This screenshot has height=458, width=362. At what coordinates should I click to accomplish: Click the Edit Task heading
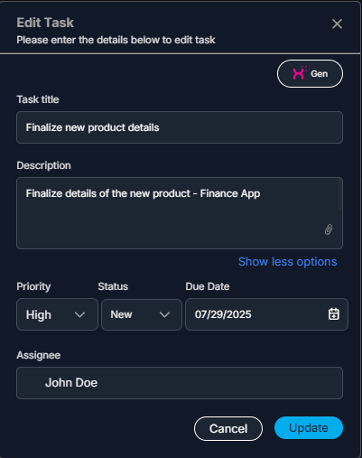coord(45,23)
